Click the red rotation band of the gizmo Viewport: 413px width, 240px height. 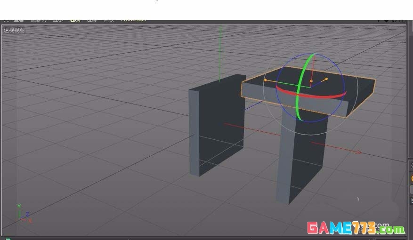pos(311,94)
